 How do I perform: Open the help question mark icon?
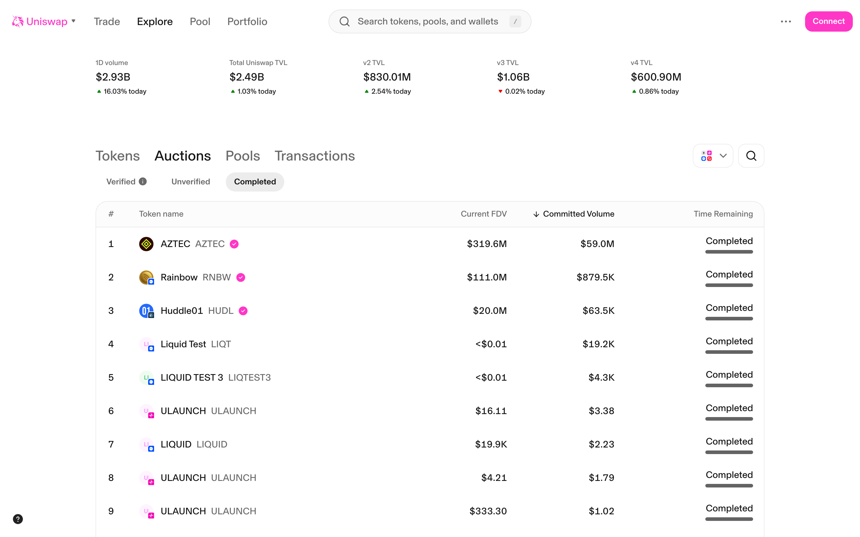pos(18,519)
